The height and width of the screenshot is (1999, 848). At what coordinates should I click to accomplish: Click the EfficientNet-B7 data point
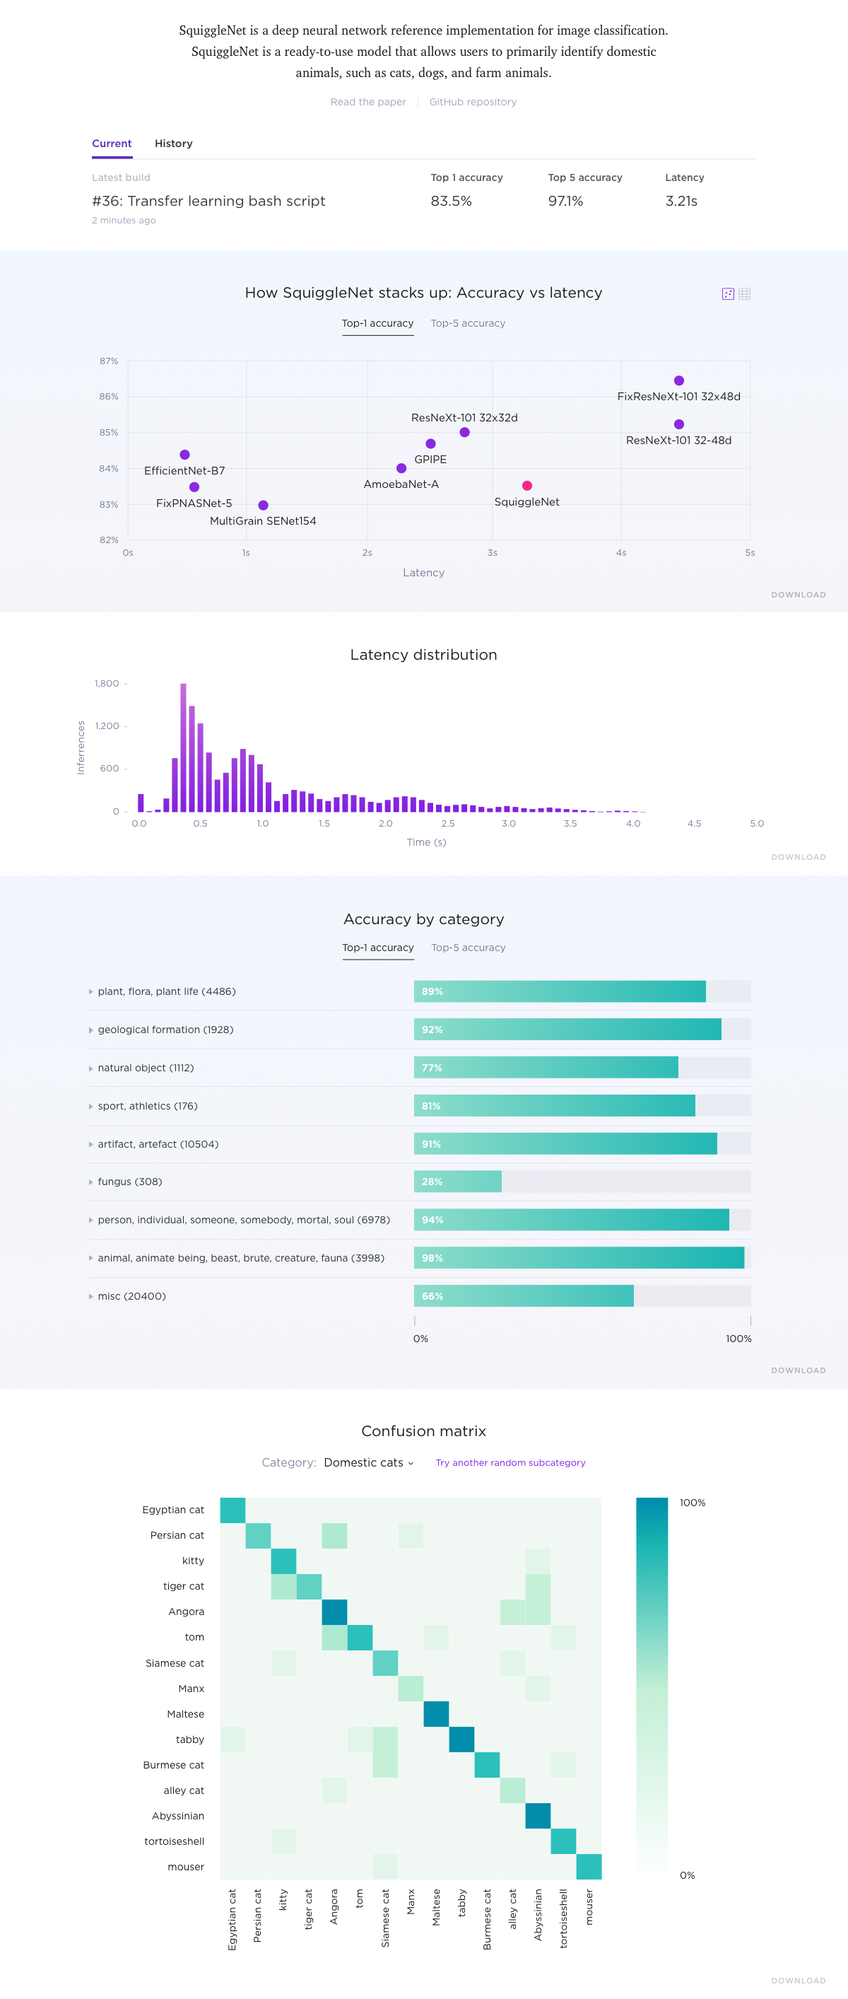(x=184, y=455)
